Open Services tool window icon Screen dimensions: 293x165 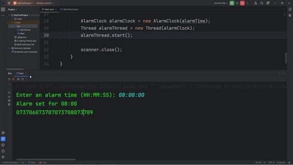(x=3, y=133)
